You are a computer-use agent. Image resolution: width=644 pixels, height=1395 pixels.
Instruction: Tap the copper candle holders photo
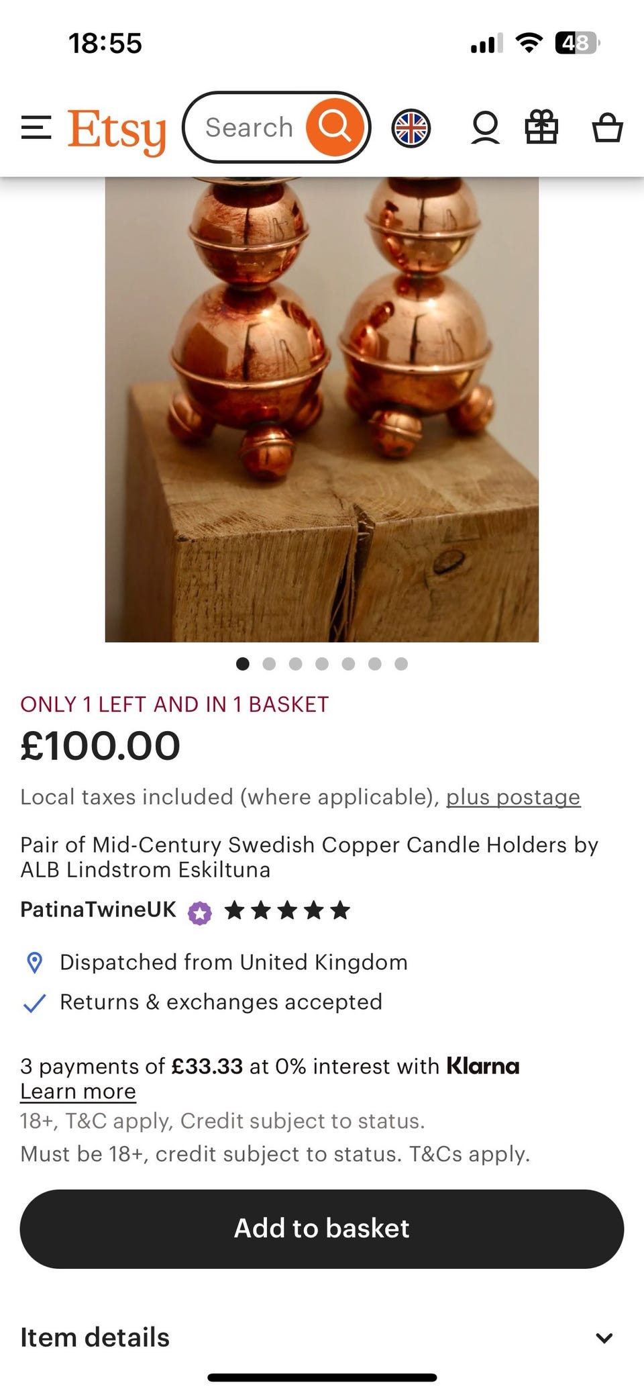coord(322,410)
